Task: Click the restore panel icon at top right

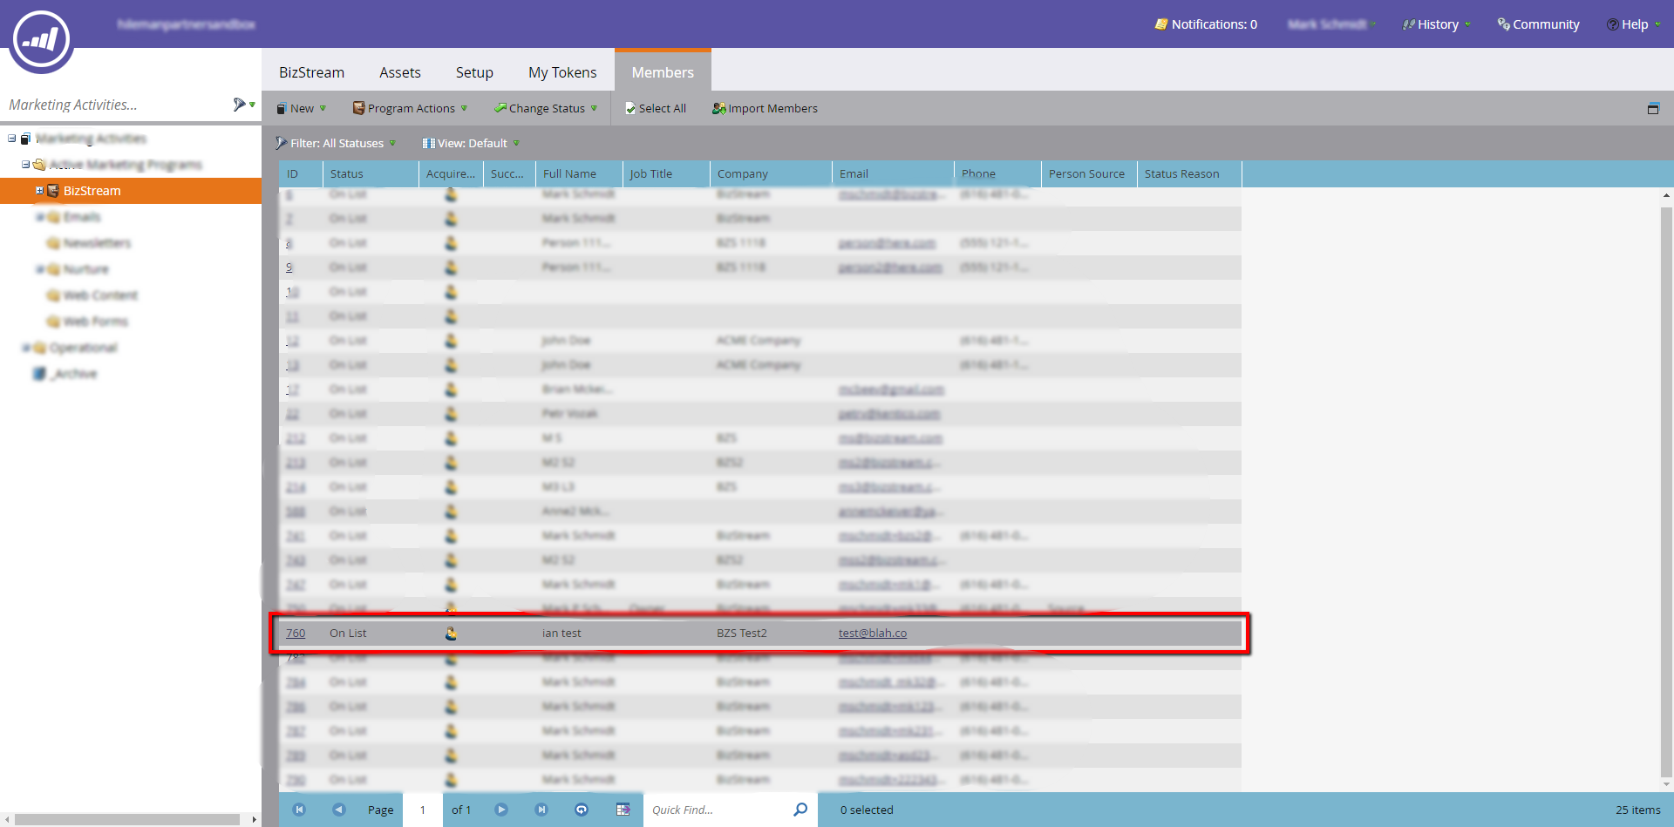Action: (x=1653, y=109)
